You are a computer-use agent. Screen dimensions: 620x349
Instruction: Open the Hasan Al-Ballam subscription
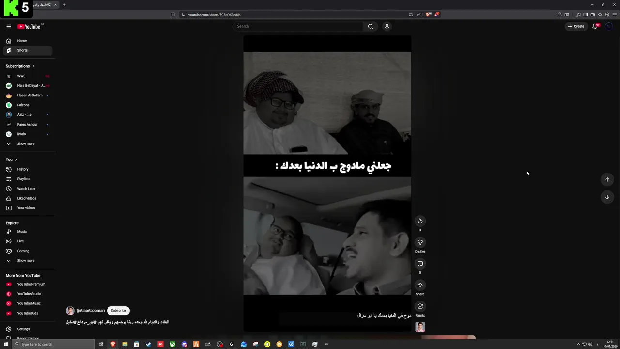28,95
